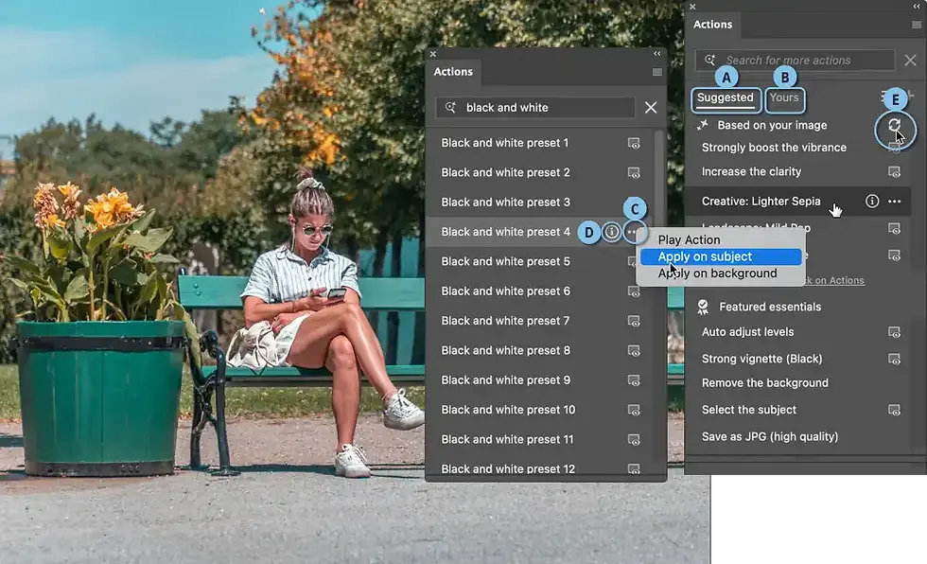Run 'Increase the clarity' action
This screenshot has width=927, height=564.
(751, 172)
